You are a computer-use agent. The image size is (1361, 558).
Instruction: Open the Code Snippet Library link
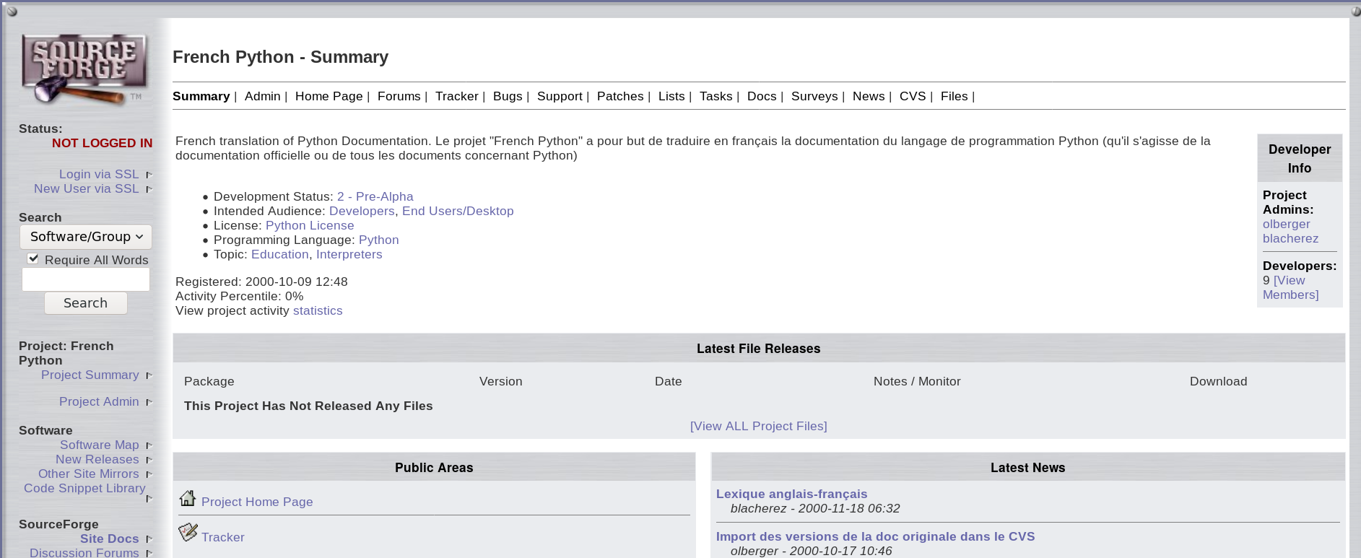pyautogui.click(x=84, y=488)
